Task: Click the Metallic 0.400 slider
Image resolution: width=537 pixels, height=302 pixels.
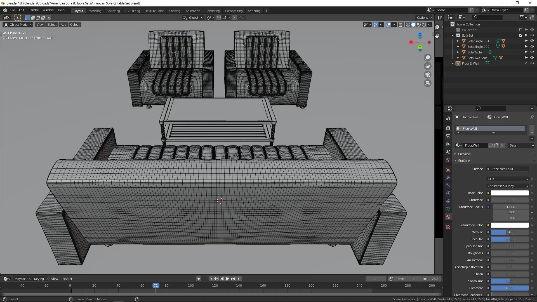Action: click(510, 232)
